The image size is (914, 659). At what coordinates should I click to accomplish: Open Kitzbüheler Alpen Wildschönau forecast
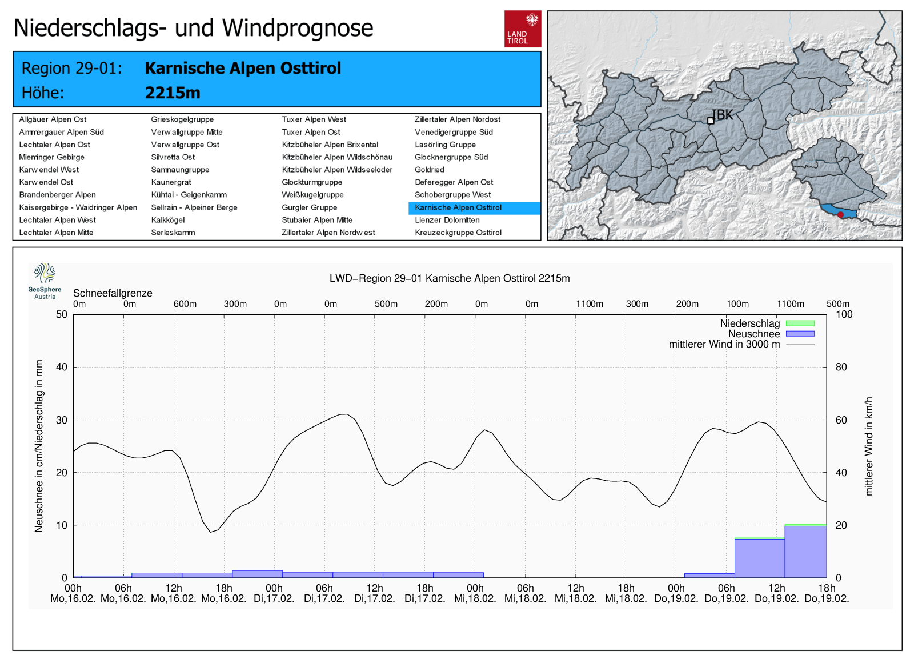point(337,157)
